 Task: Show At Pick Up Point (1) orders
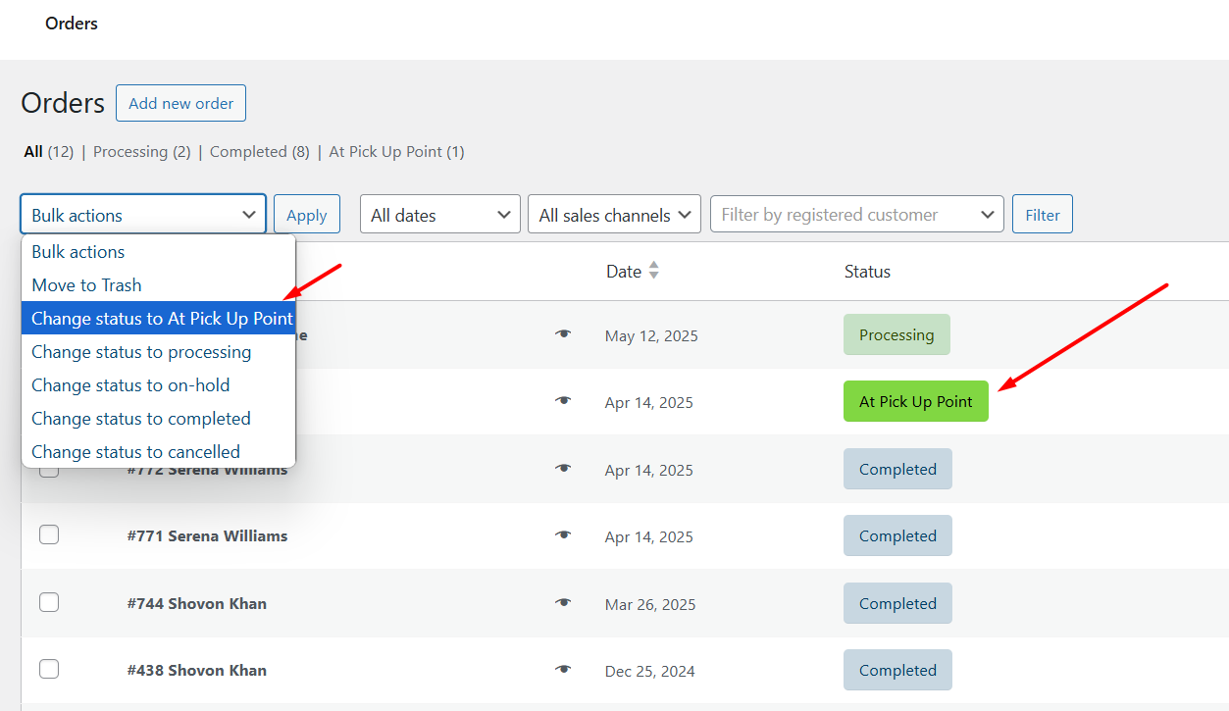click(x=396, y=152)
